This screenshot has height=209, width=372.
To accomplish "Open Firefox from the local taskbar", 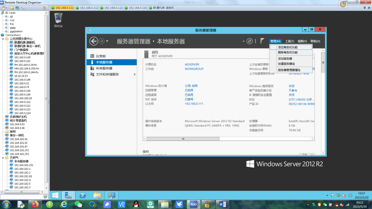I will [x=35, y=204].
